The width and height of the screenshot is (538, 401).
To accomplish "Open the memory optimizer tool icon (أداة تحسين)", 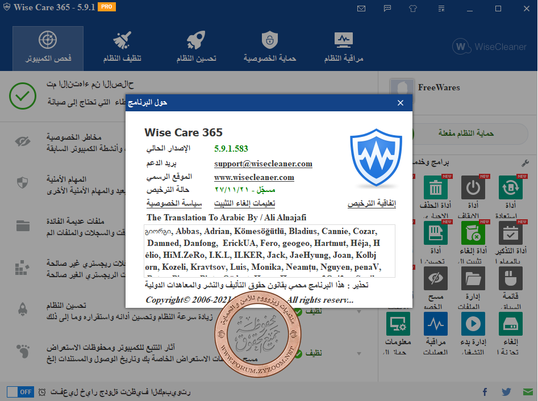I will pyautogui.click(x=435, y=233).
